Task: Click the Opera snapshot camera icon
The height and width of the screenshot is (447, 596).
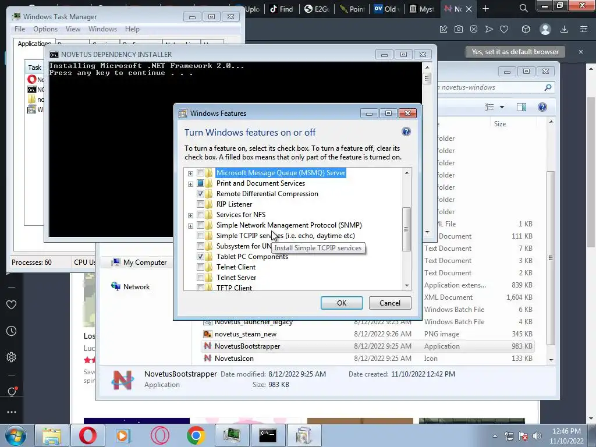Action: 459,29
